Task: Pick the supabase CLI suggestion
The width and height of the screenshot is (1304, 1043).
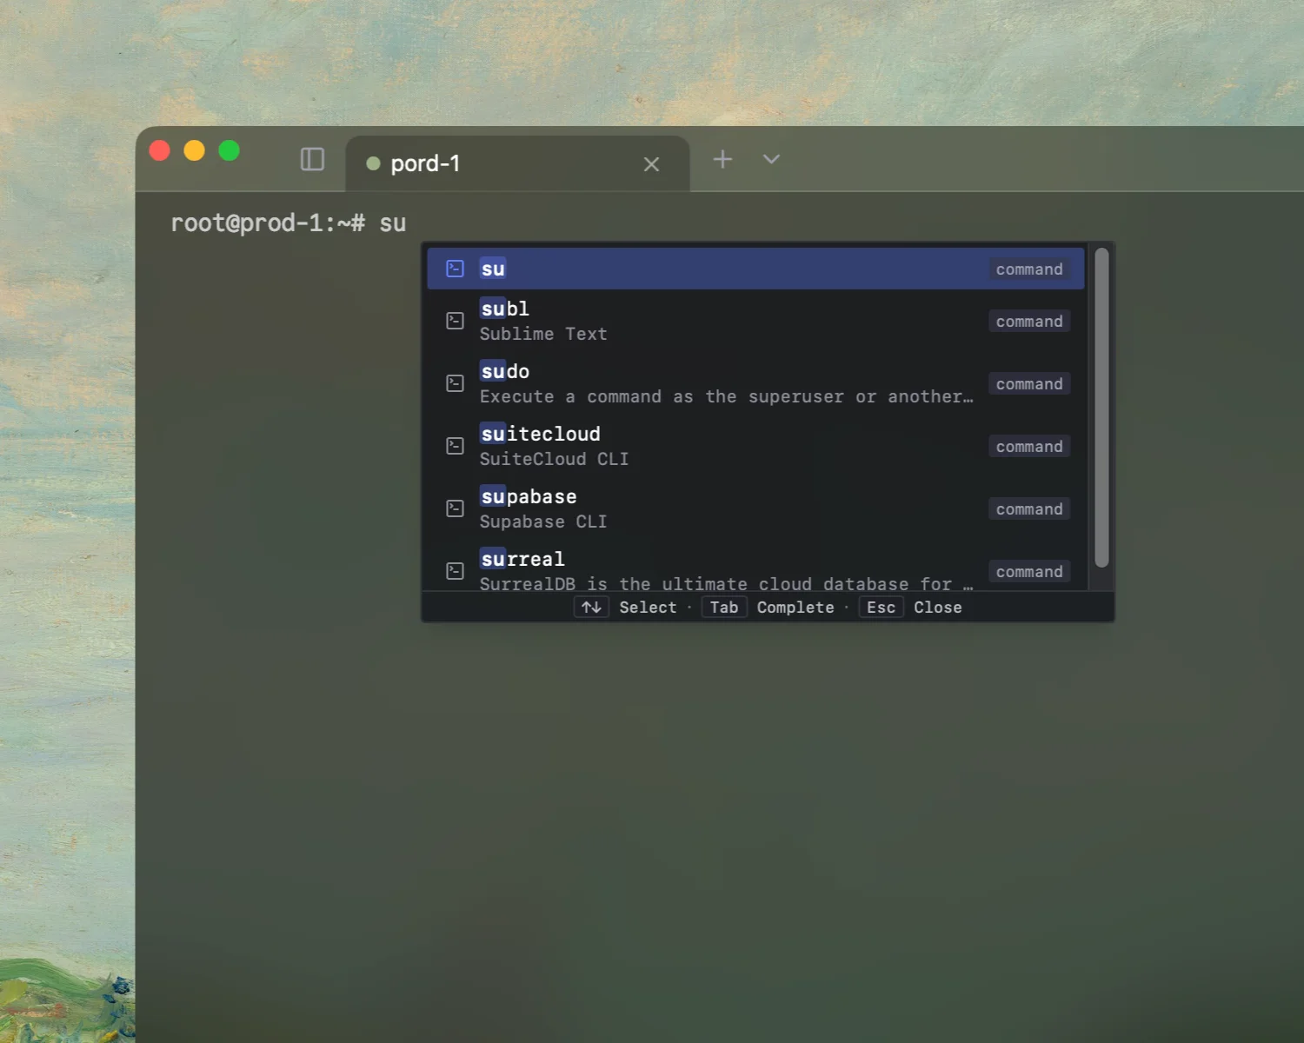Action: (x=726, y=508)
